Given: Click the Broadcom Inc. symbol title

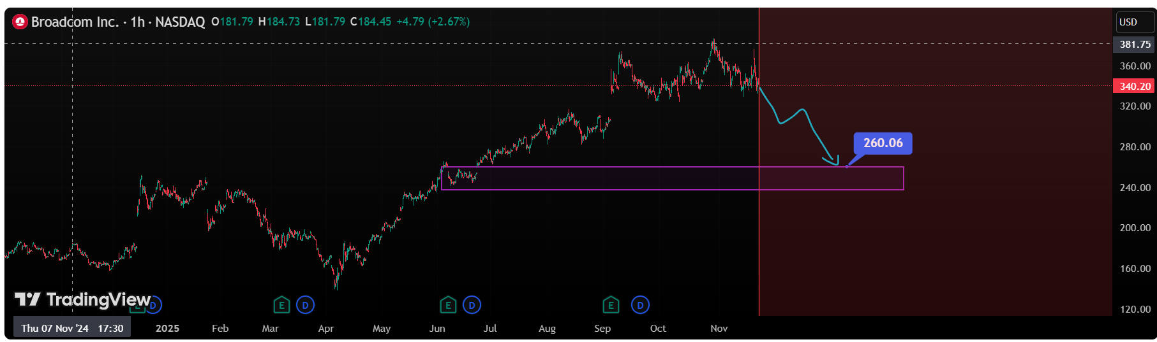Looking at the screenshot, I should click(x=75, y=22).
